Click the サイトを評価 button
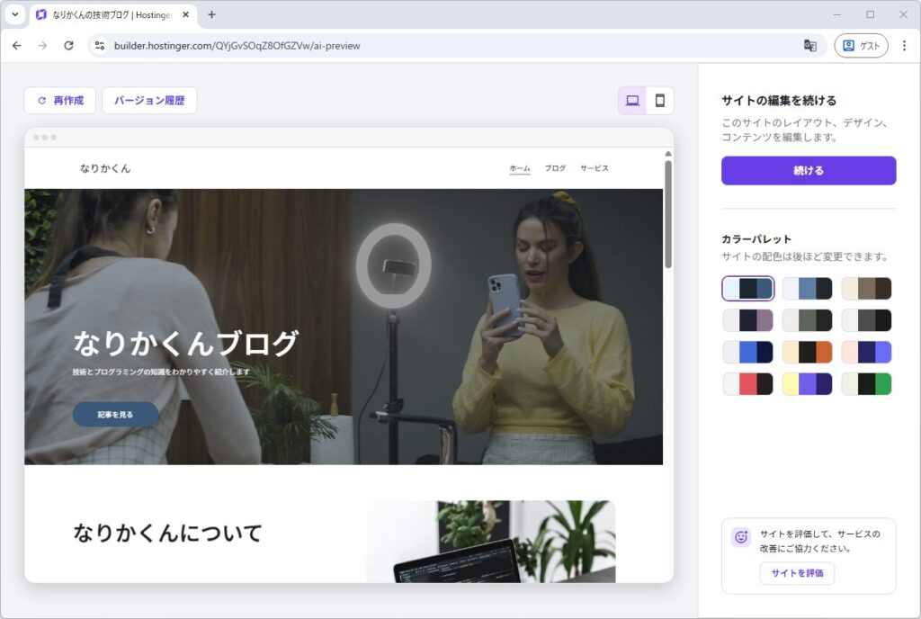This screenshot has height=619, width=921. (796, 573)
